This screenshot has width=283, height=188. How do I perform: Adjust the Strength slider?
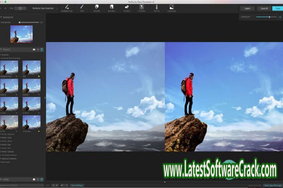click(269, 17)
